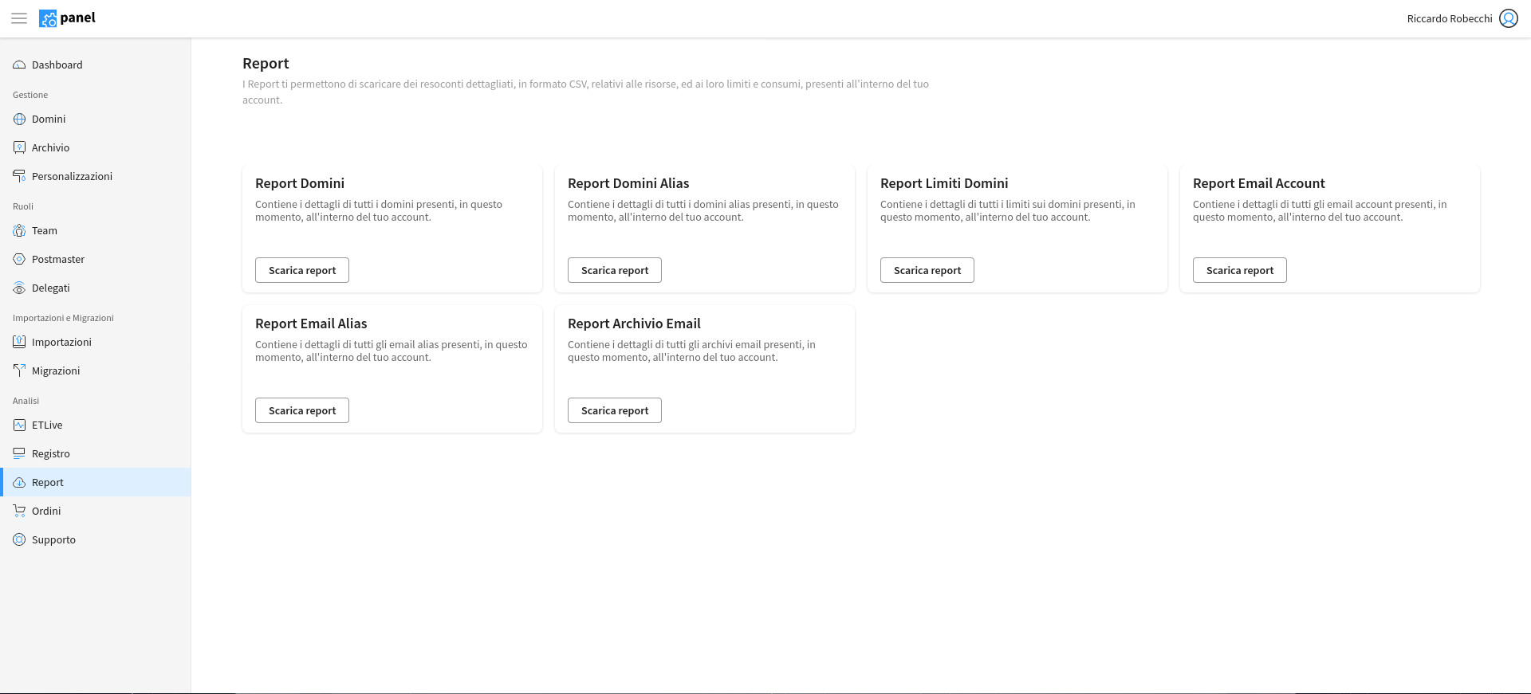Click the Report Email Account card title

(1258, 183)
